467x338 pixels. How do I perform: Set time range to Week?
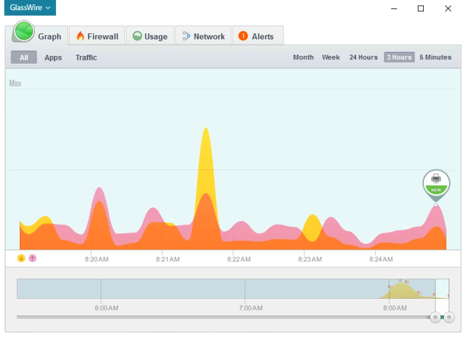pyautogui.click(x=331, y=57)
